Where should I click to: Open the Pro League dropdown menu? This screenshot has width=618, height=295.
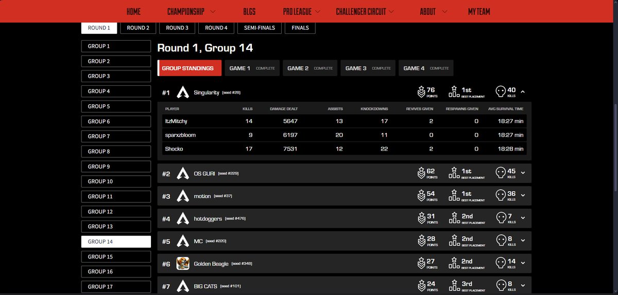pos(301,11)
